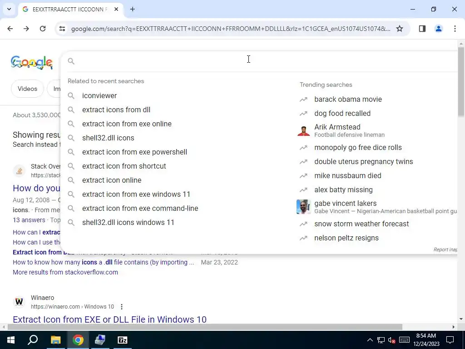Click the Stack Overflow site favicon
The height and width of the screenshot is (349, 465).
pos(19,171)
